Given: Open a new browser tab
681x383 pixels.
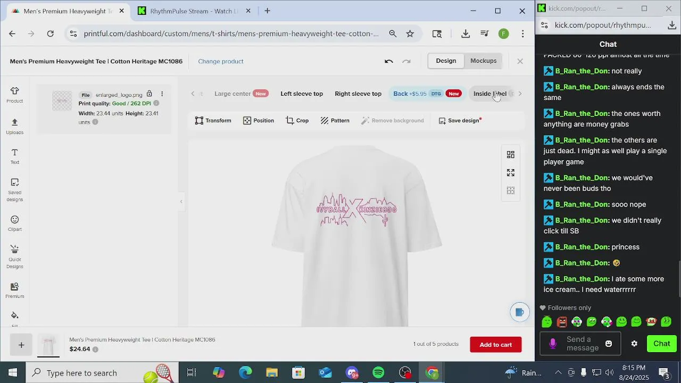Looking at the screenshot, I should tap(268, 11).
